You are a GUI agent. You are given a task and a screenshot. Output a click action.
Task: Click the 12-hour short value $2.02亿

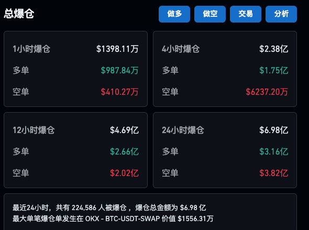pyautogui.click(x=124, y=173)
